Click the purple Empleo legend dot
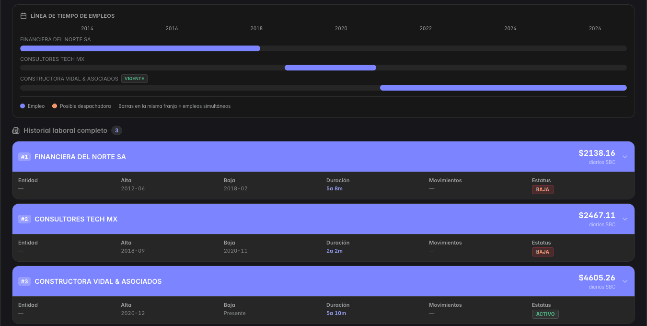Screen dimensions: 647x326 pos(23,106)
